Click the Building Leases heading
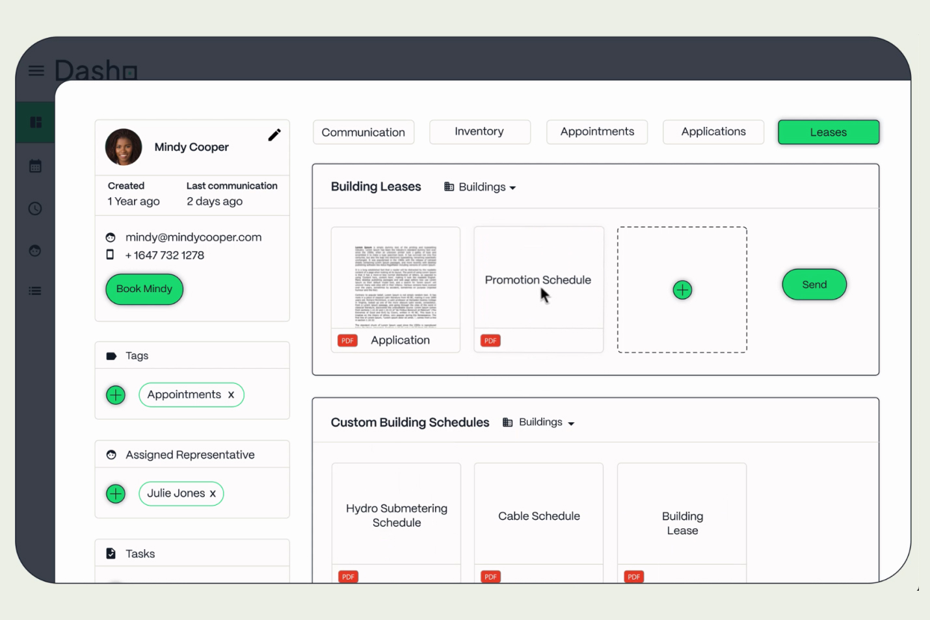This screenshot has width=930, height=620. point(376,187)
